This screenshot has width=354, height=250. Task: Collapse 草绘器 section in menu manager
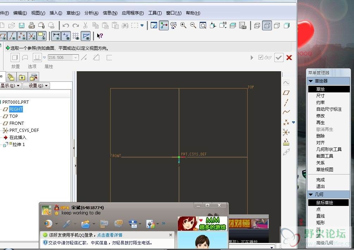point(311,81)
